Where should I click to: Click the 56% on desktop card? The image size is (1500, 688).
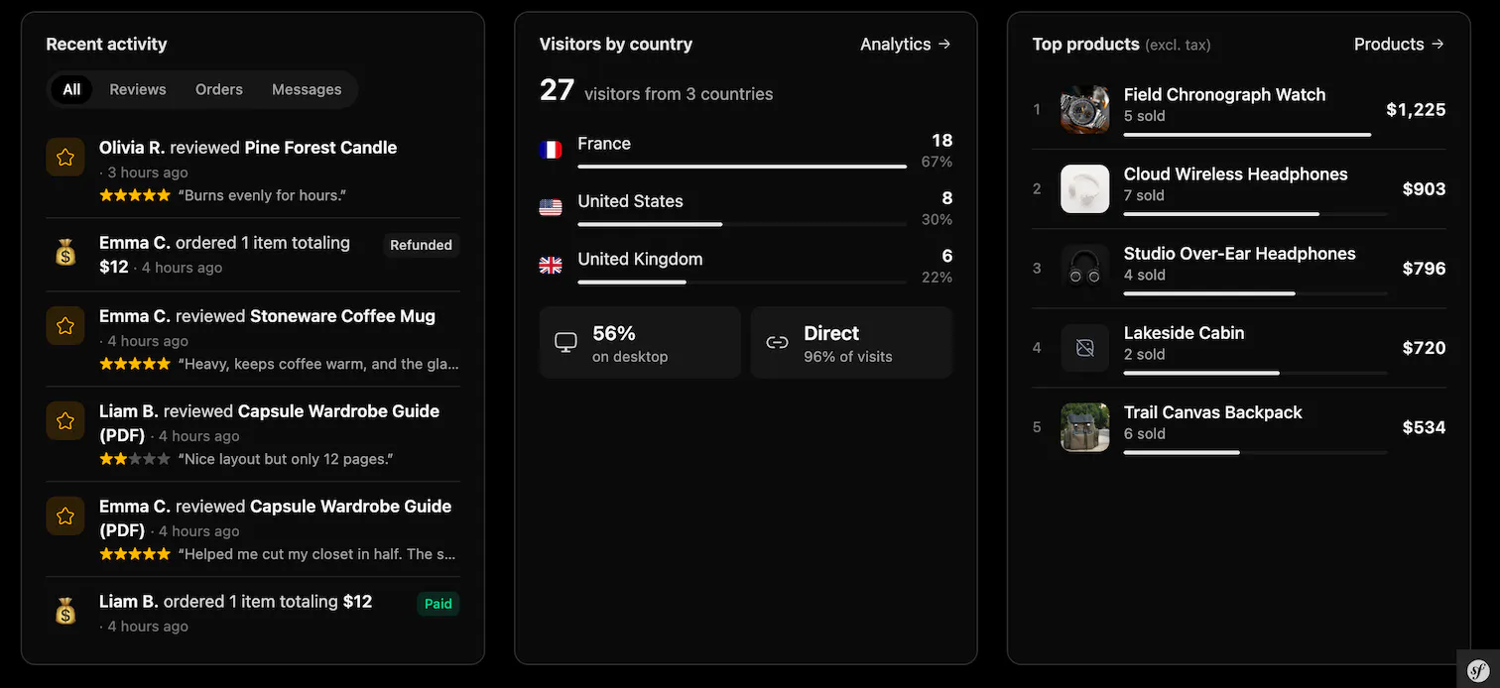(640, 342)
